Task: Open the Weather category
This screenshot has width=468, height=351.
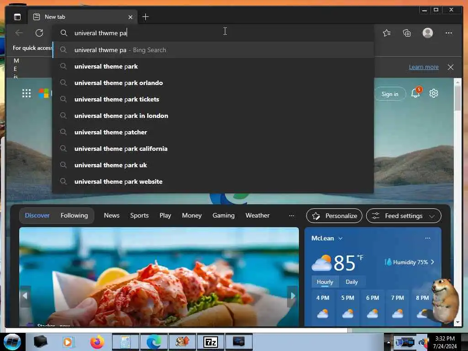Action: coord(257,216)
